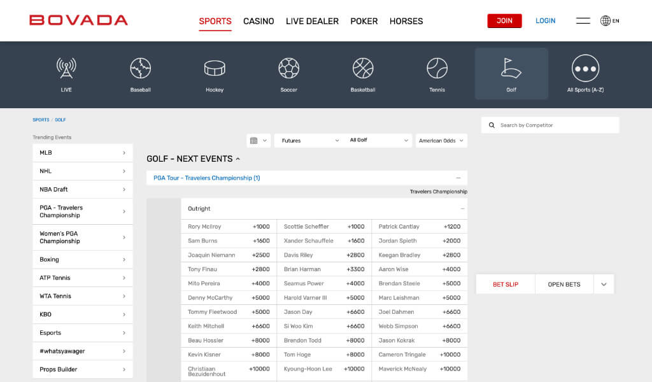Screen dimensions: 652x382
Task: Open the All Golf dropdown
Action: pyautogui.click(x=378, y=141)
